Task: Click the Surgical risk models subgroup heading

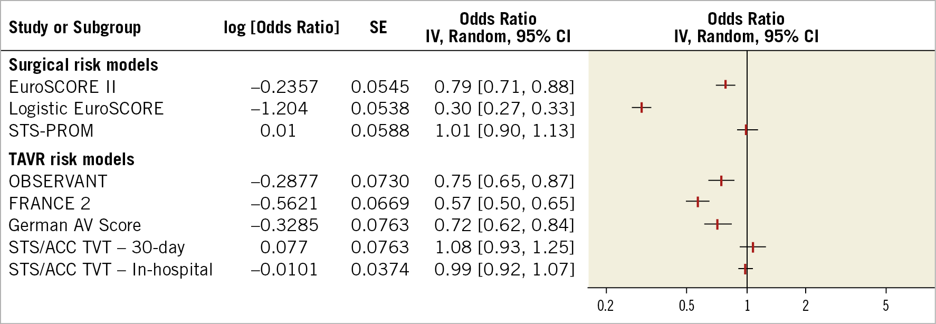Action: (83, 65)
